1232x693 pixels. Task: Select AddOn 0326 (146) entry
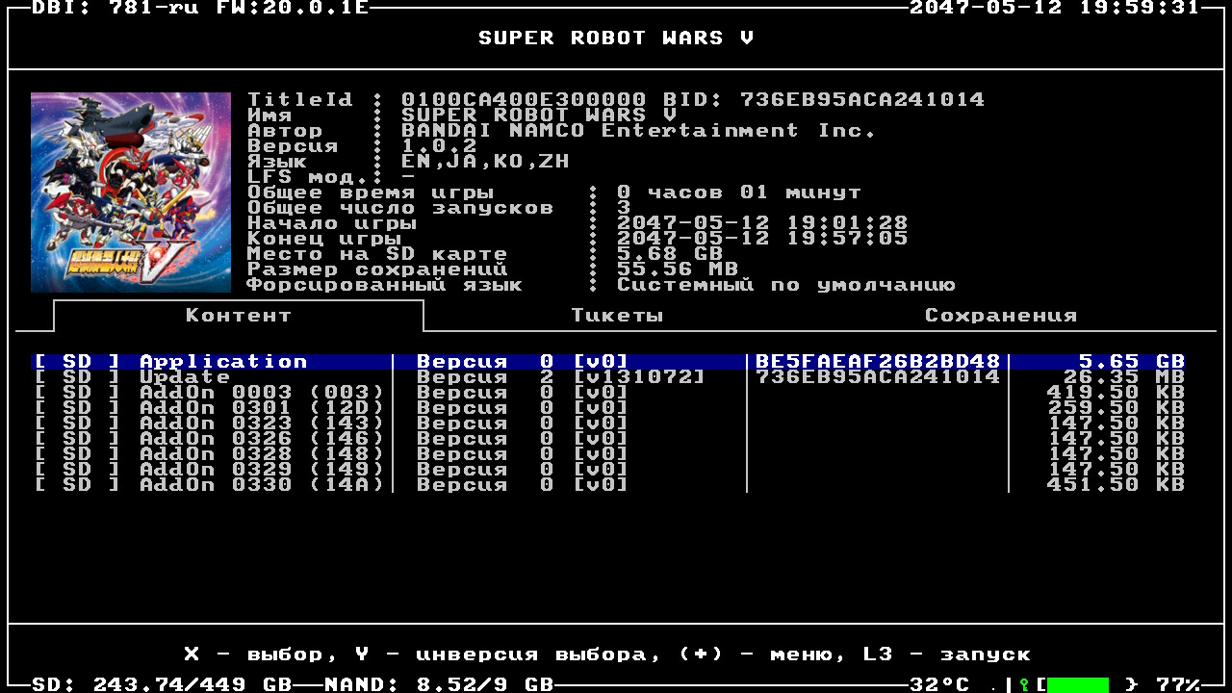[x=261, y=439]
